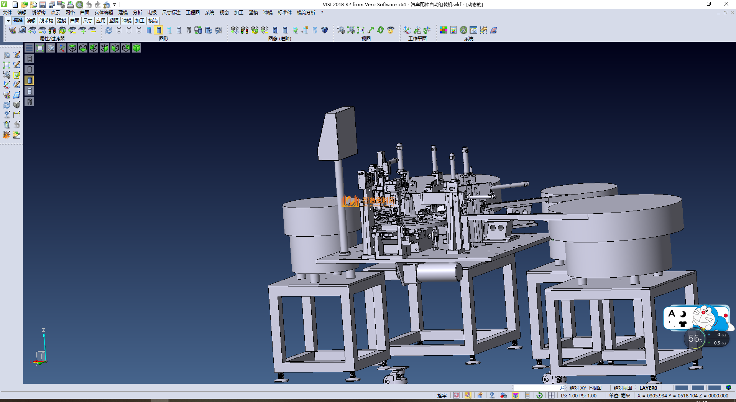Click the 1:1 zoom icon in 视图 group

coord(360,30)
